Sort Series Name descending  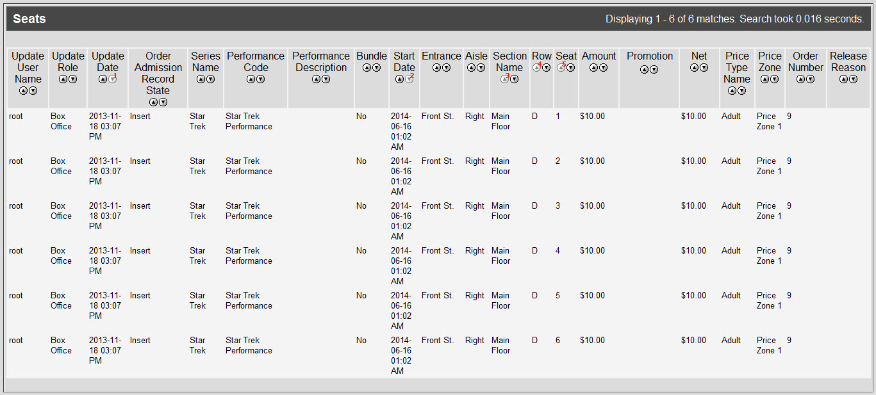210,79
